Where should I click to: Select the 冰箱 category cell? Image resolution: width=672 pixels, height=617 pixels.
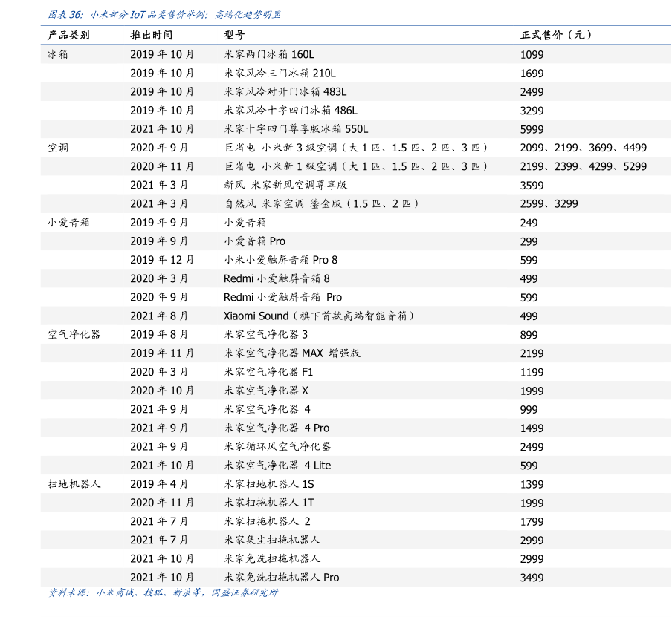57,54
